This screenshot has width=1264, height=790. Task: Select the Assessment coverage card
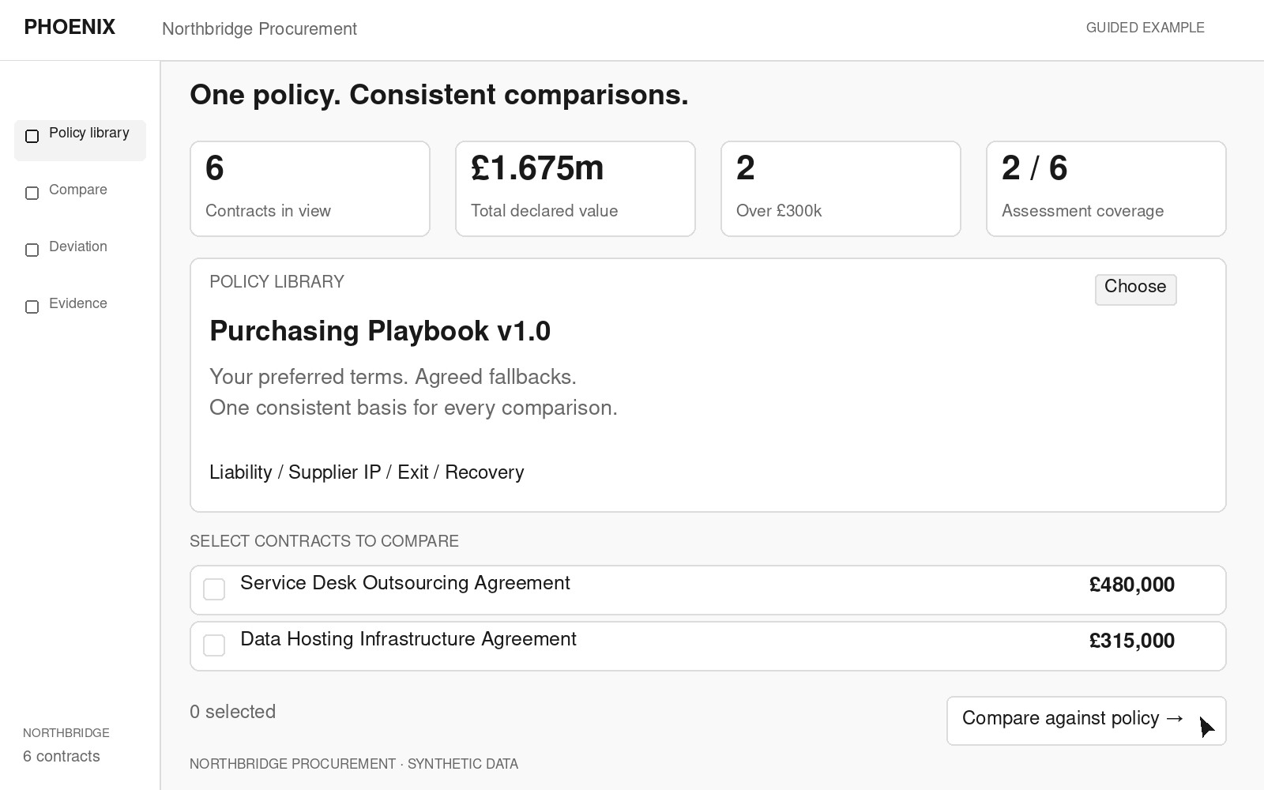[1106, 189]
